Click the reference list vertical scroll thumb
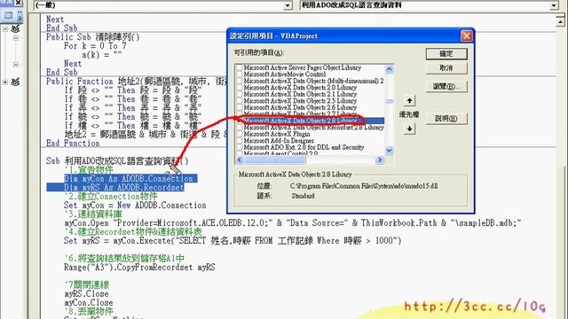The width and height of the screenshot is (568, 319). coord(390,101)
